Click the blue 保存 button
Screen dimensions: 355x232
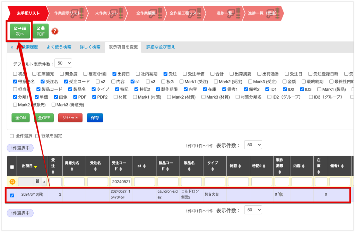(95, 118)
